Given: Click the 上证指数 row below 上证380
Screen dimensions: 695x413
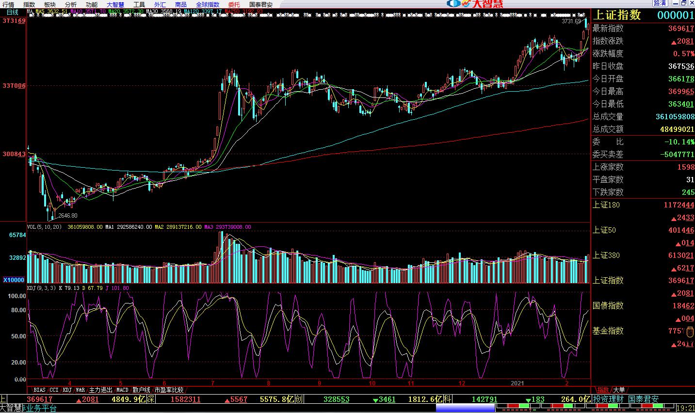Looking at the screenshot, I should click(x=643, y=281).
